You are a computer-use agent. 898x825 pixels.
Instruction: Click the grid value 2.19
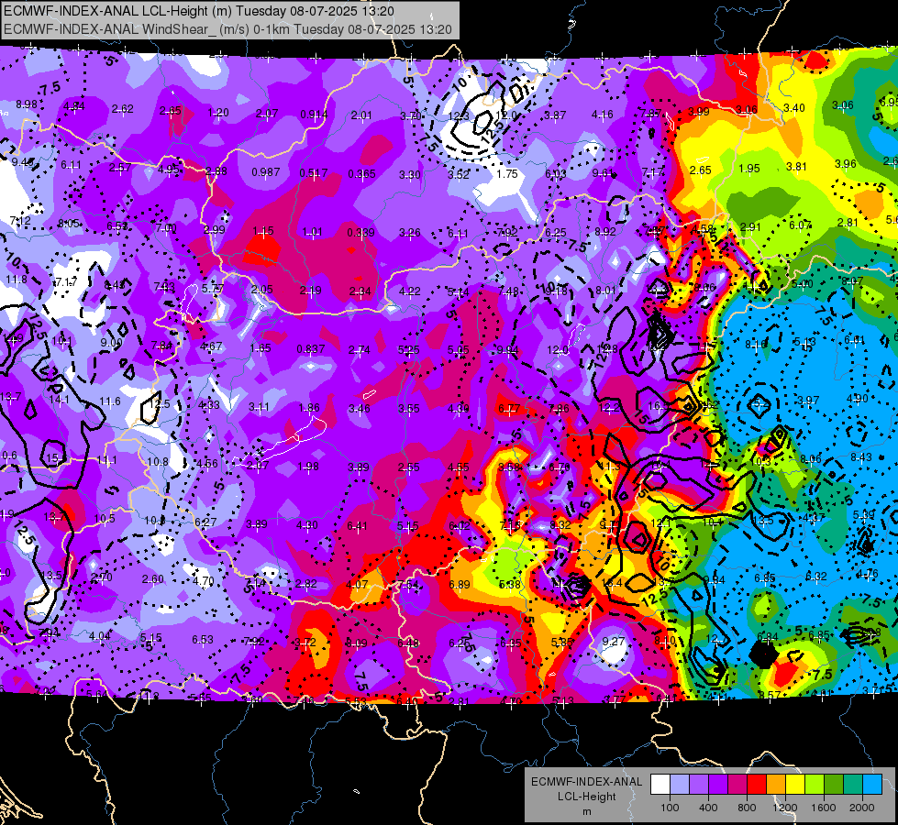(310, 291)
